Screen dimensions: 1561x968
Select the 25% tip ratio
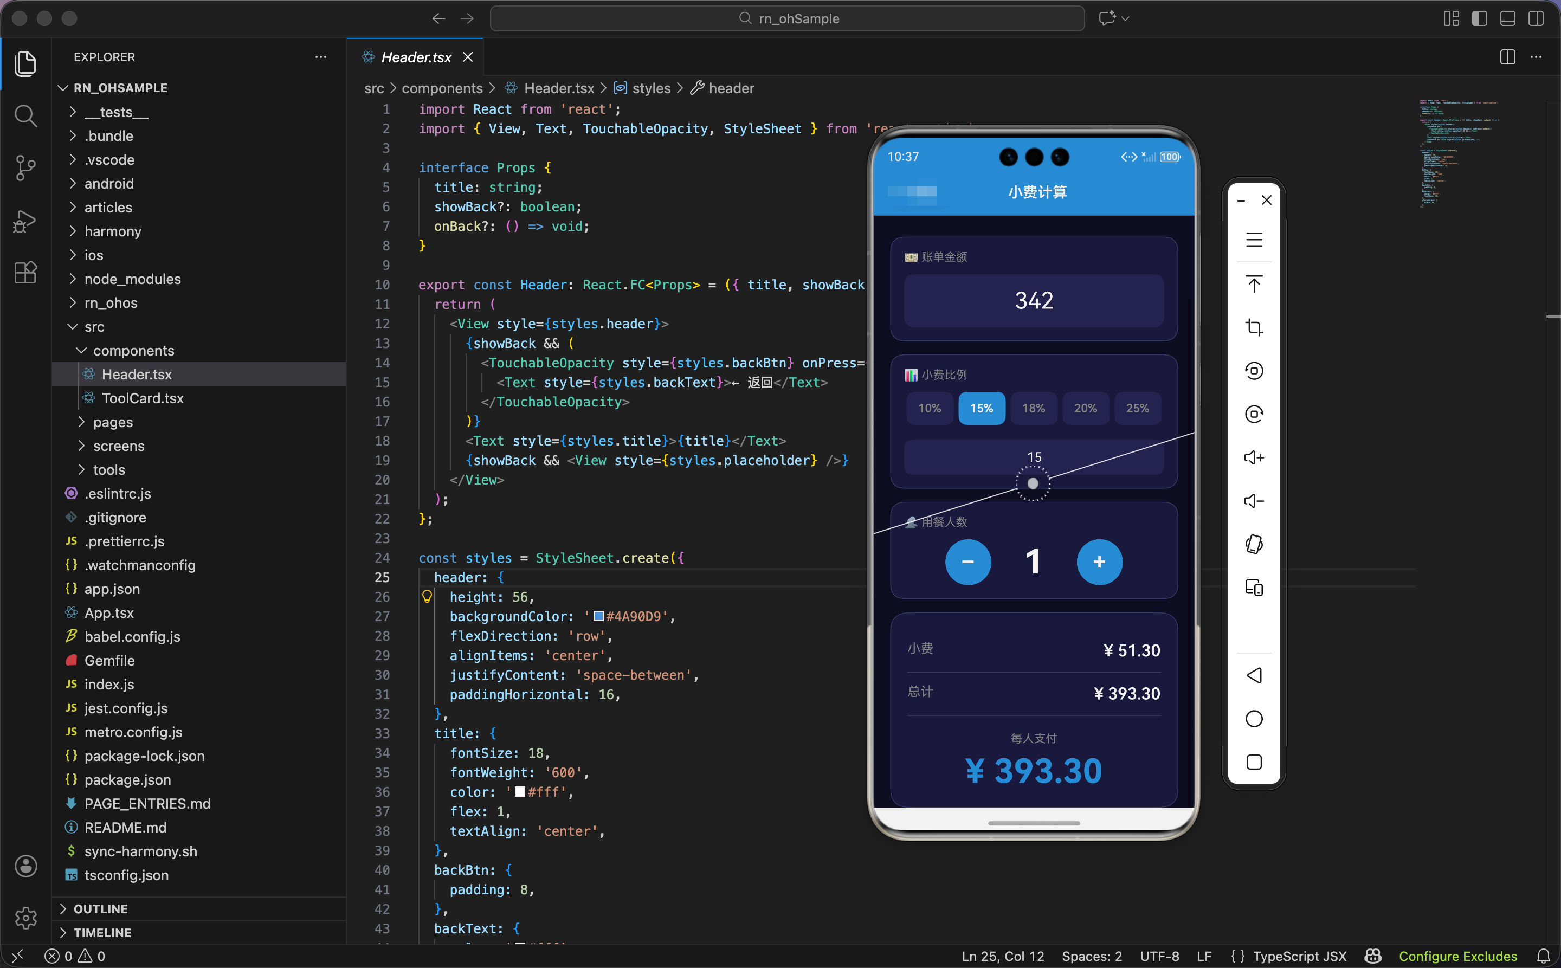[x=1137, y=409]
